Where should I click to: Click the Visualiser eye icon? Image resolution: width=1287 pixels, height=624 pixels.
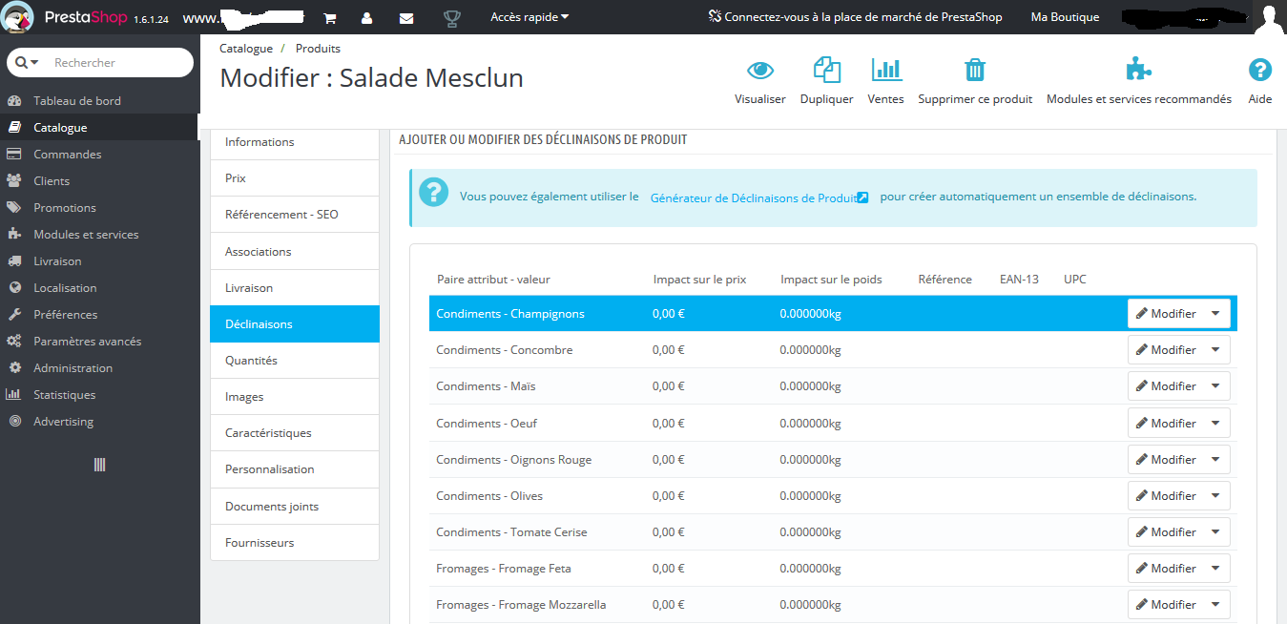(x=760, y=70)
